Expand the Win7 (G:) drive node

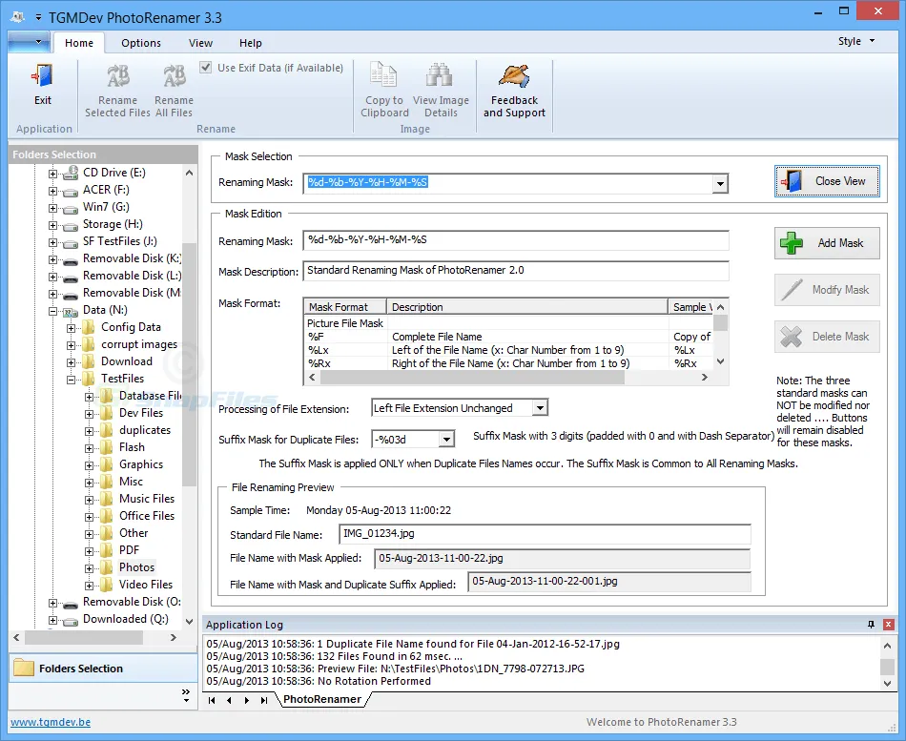52,208
